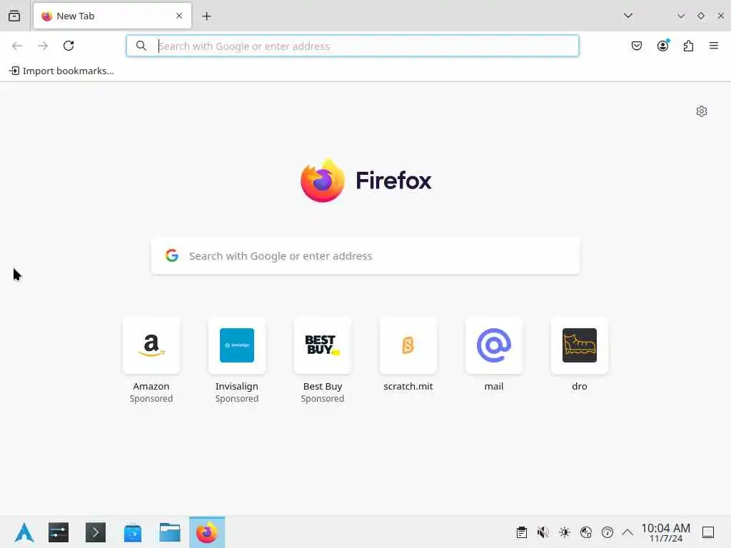
Task: Open the network tray icon
Action: click(586, 532)
